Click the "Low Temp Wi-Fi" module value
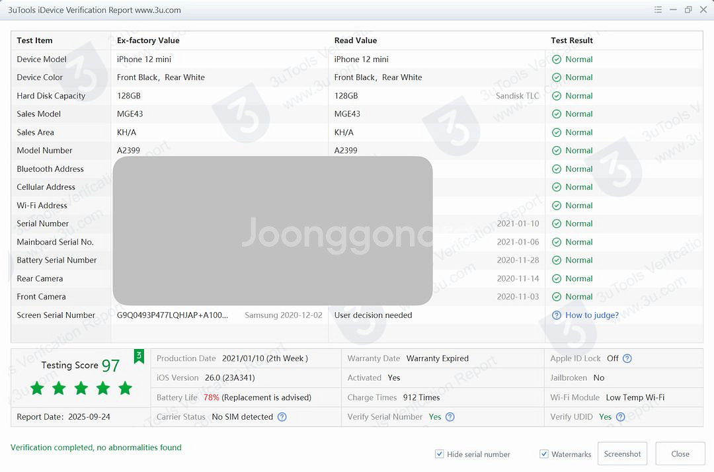This screenshot has width=714, height=472. coord(635,397)
